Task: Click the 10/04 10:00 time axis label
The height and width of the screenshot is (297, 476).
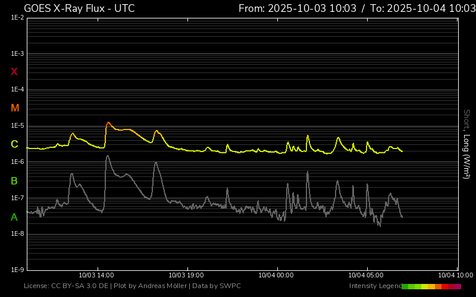Action: click(455, 275)
